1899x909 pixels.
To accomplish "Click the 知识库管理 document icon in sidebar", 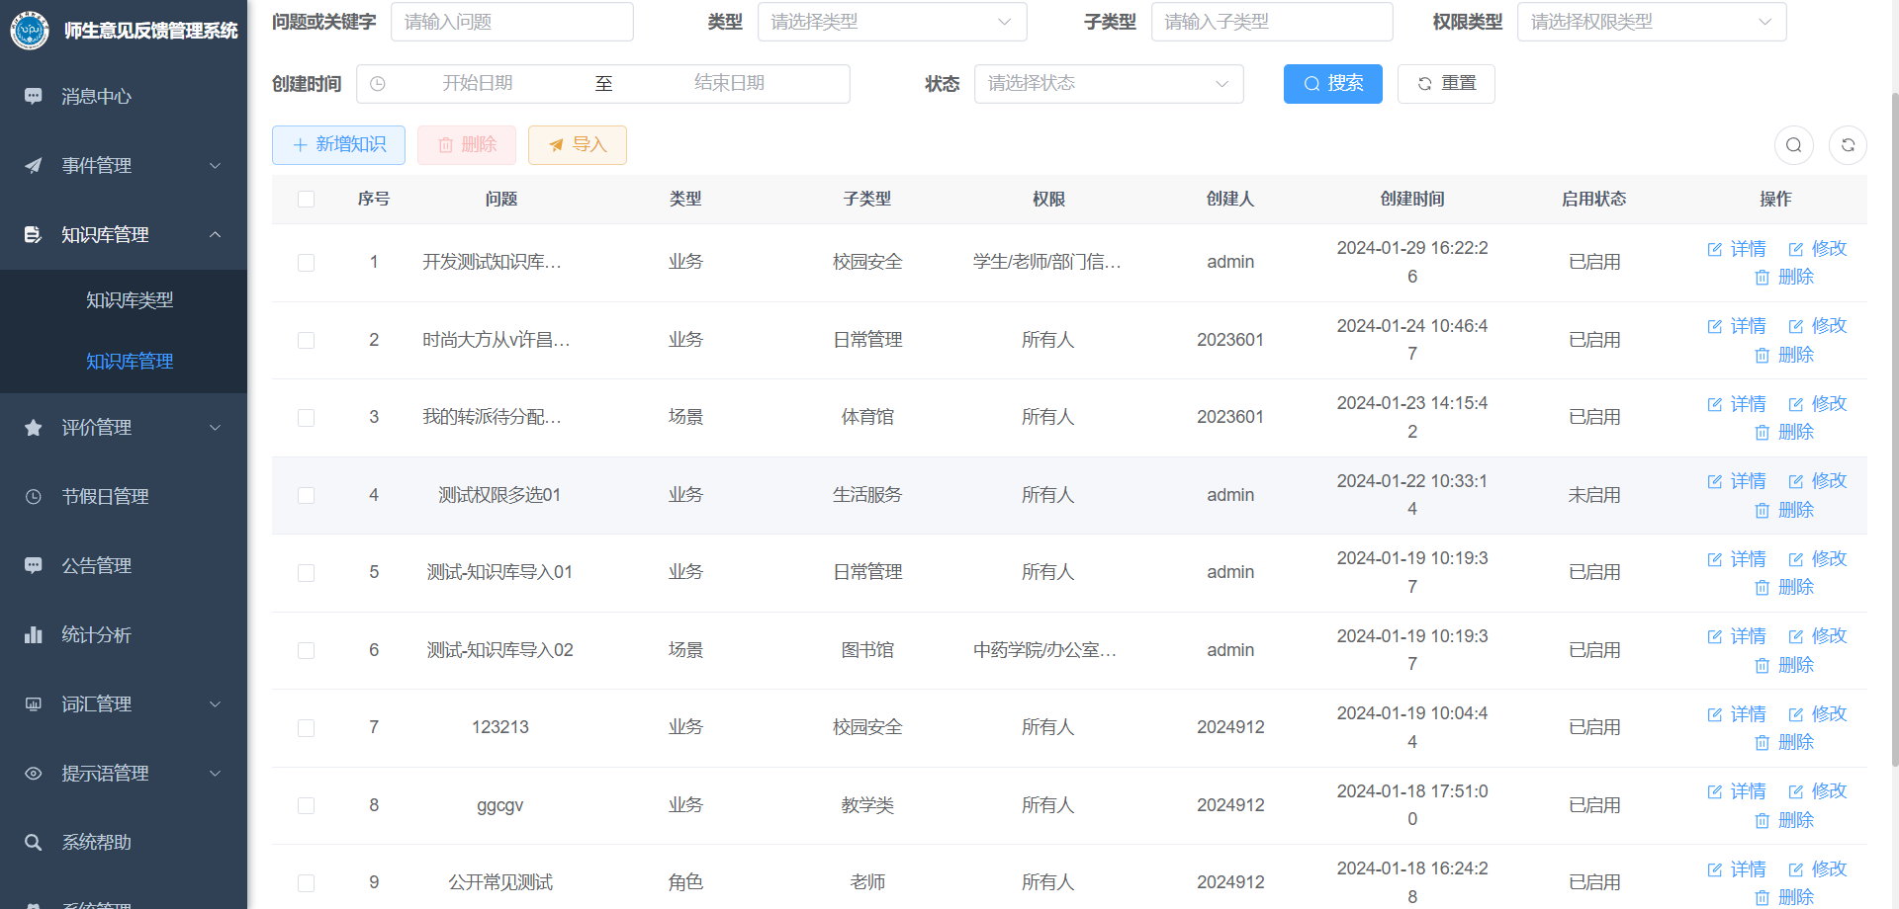I will pos(34,234).
